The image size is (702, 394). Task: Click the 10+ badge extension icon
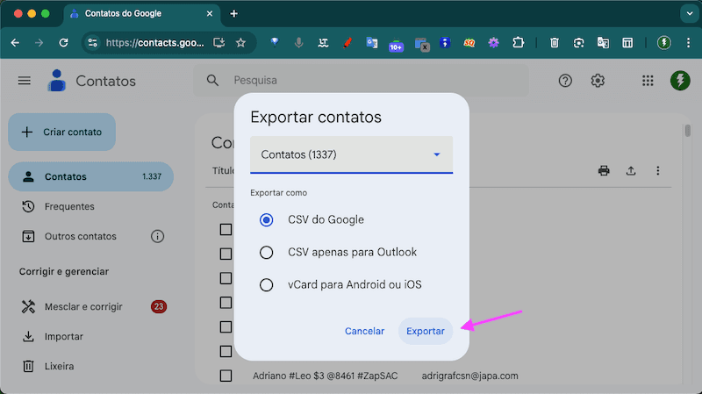pyautogui.click(x=396, y=45)
